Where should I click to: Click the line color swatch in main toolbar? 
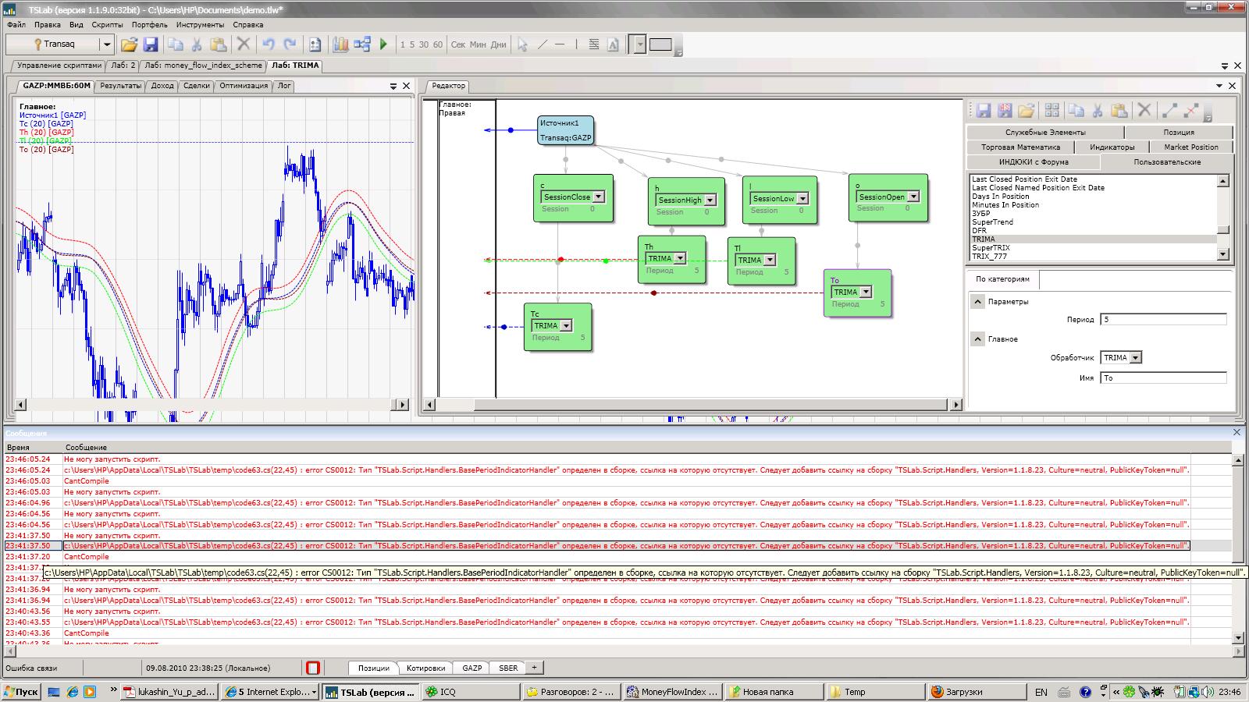660,44
